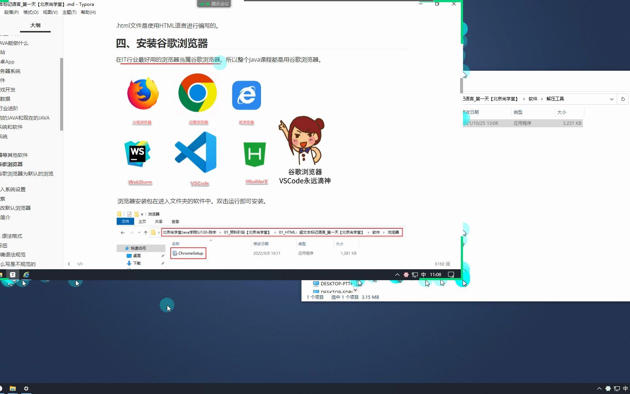Open address bar history dropdown in File Explorer
The height and width of the screenshot is (394, 630).
point(611,99)
